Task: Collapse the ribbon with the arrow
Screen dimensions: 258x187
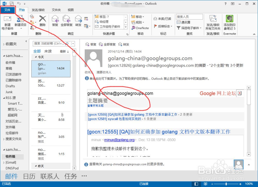Action: [x=254, y=34]
